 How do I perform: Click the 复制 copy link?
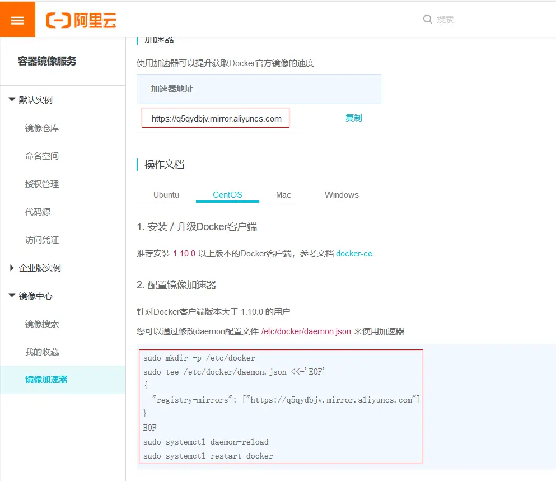coord(353,118)
